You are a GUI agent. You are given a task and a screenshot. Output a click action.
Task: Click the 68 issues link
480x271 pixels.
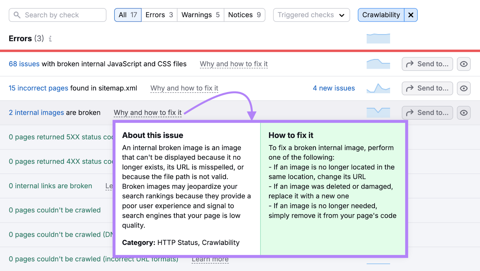(24, 64)
